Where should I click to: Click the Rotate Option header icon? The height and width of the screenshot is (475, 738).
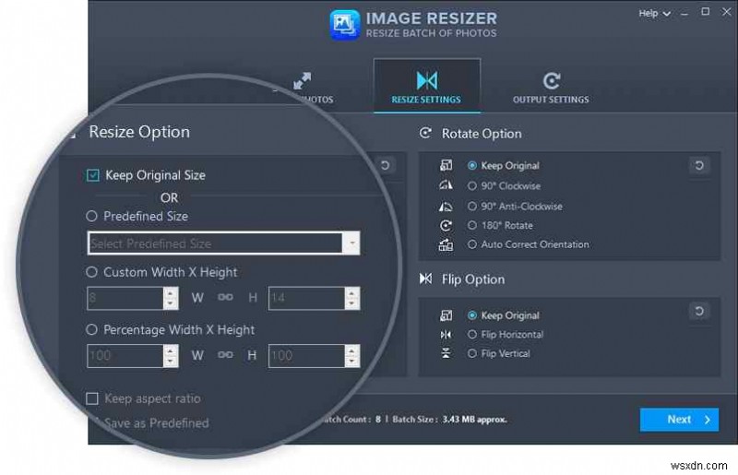coord(425,133)
